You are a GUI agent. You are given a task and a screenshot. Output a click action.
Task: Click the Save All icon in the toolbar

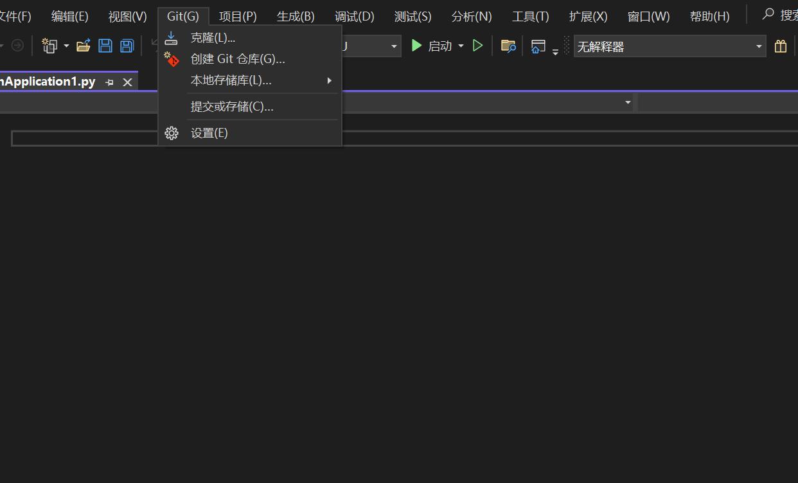tap(126, 45)
